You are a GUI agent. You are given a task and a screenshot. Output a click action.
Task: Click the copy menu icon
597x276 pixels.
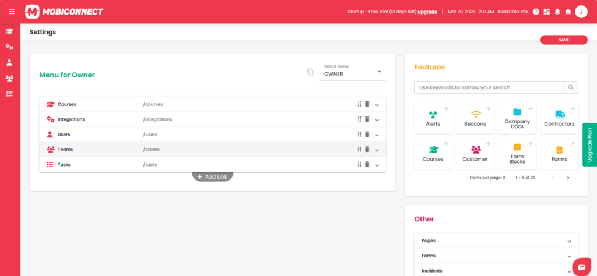tap(310, 72)
